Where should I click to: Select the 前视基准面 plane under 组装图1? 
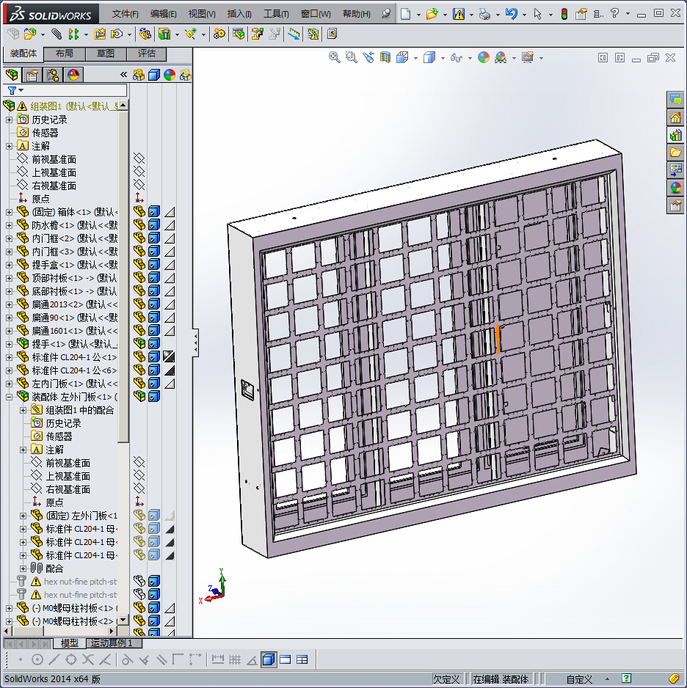coord(54,159)
